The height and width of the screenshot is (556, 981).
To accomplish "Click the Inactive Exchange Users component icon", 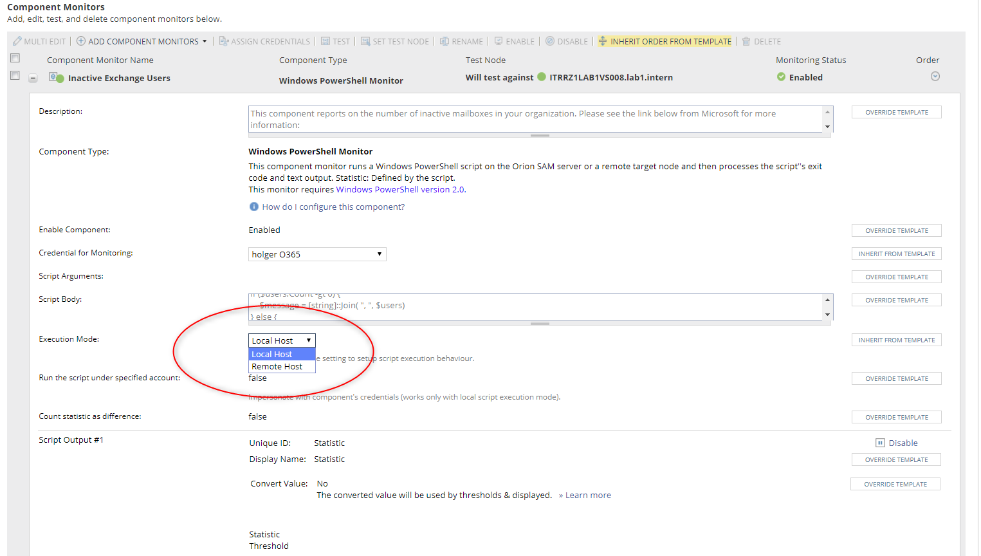I will (x=57, y=77).
